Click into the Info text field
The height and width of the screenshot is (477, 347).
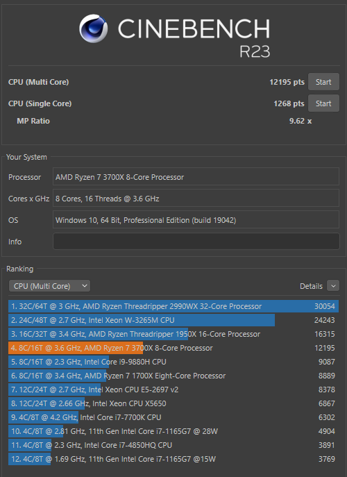[196, 242]
